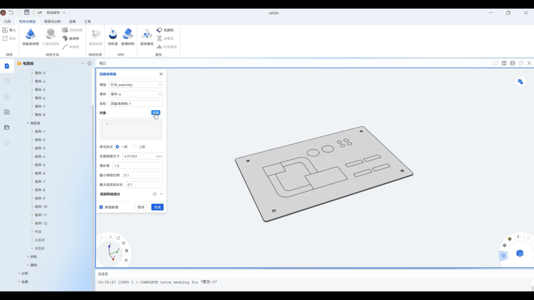This screenshot has height=300, width=534.
Task: Click 固体属性 solid property icon
Action: coord(147,34)
